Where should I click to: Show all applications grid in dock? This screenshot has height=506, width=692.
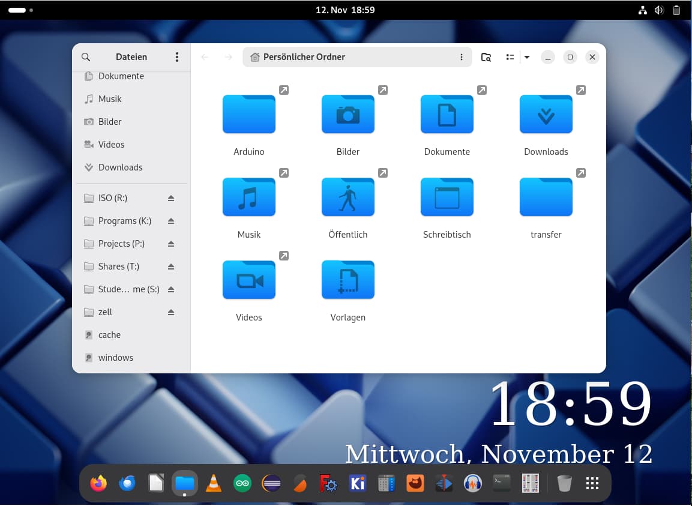tap(592, 483)
